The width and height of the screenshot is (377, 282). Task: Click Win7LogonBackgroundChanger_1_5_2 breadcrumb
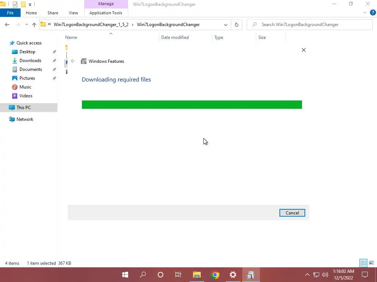coord(91,25)
